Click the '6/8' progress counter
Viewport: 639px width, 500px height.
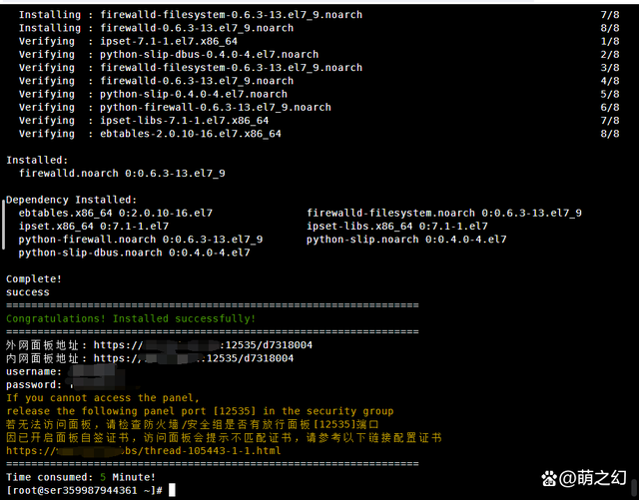click(x=610, y=107)
